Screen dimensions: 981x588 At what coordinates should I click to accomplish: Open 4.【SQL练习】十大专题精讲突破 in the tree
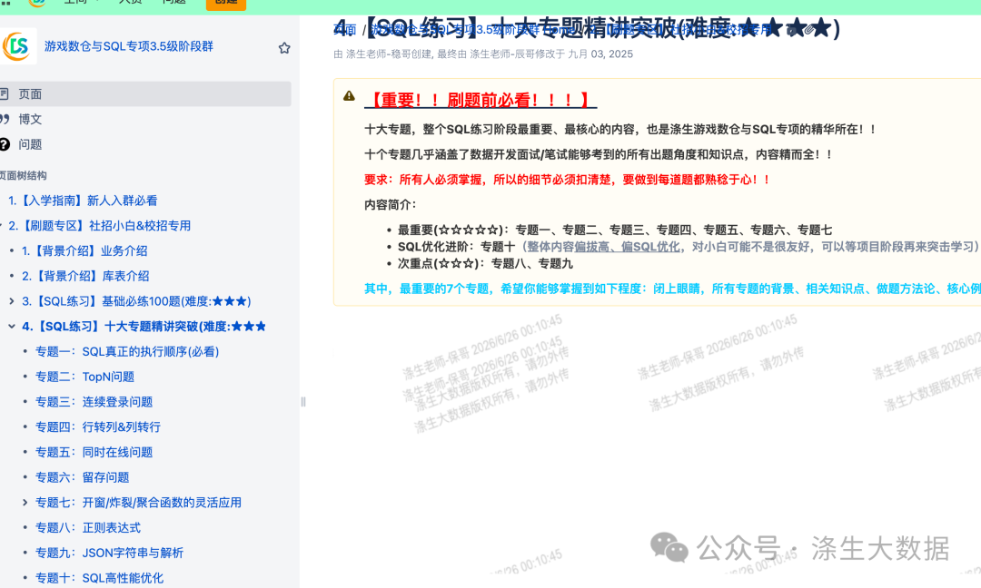[144, 326]
